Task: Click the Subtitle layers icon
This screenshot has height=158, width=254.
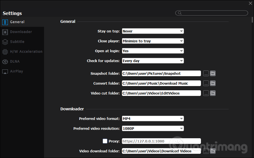Action: pos(5,42)
